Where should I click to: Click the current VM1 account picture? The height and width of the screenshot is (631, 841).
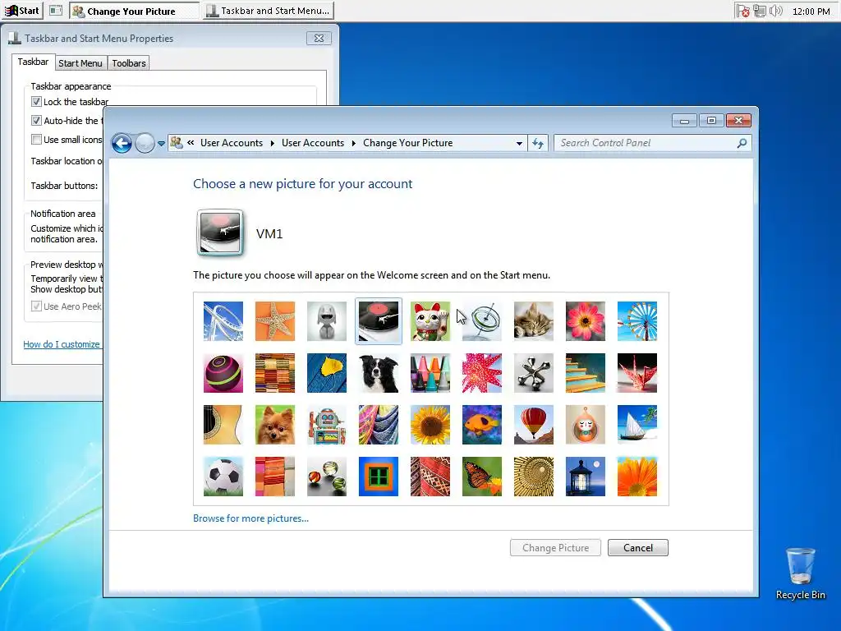(x=220, y=233)
